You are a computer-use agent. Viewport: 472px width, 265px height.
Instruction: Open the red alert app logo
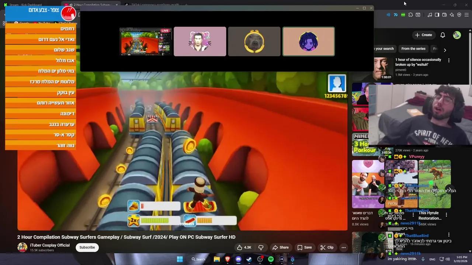(68, 13)
